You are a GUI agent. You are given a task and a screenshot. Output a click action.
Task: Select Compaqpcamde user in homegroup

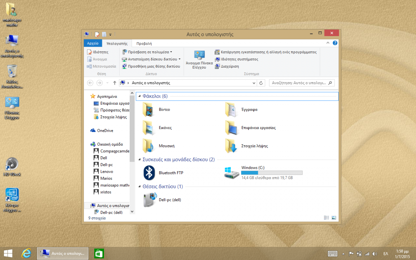click(x=111, y=151)
